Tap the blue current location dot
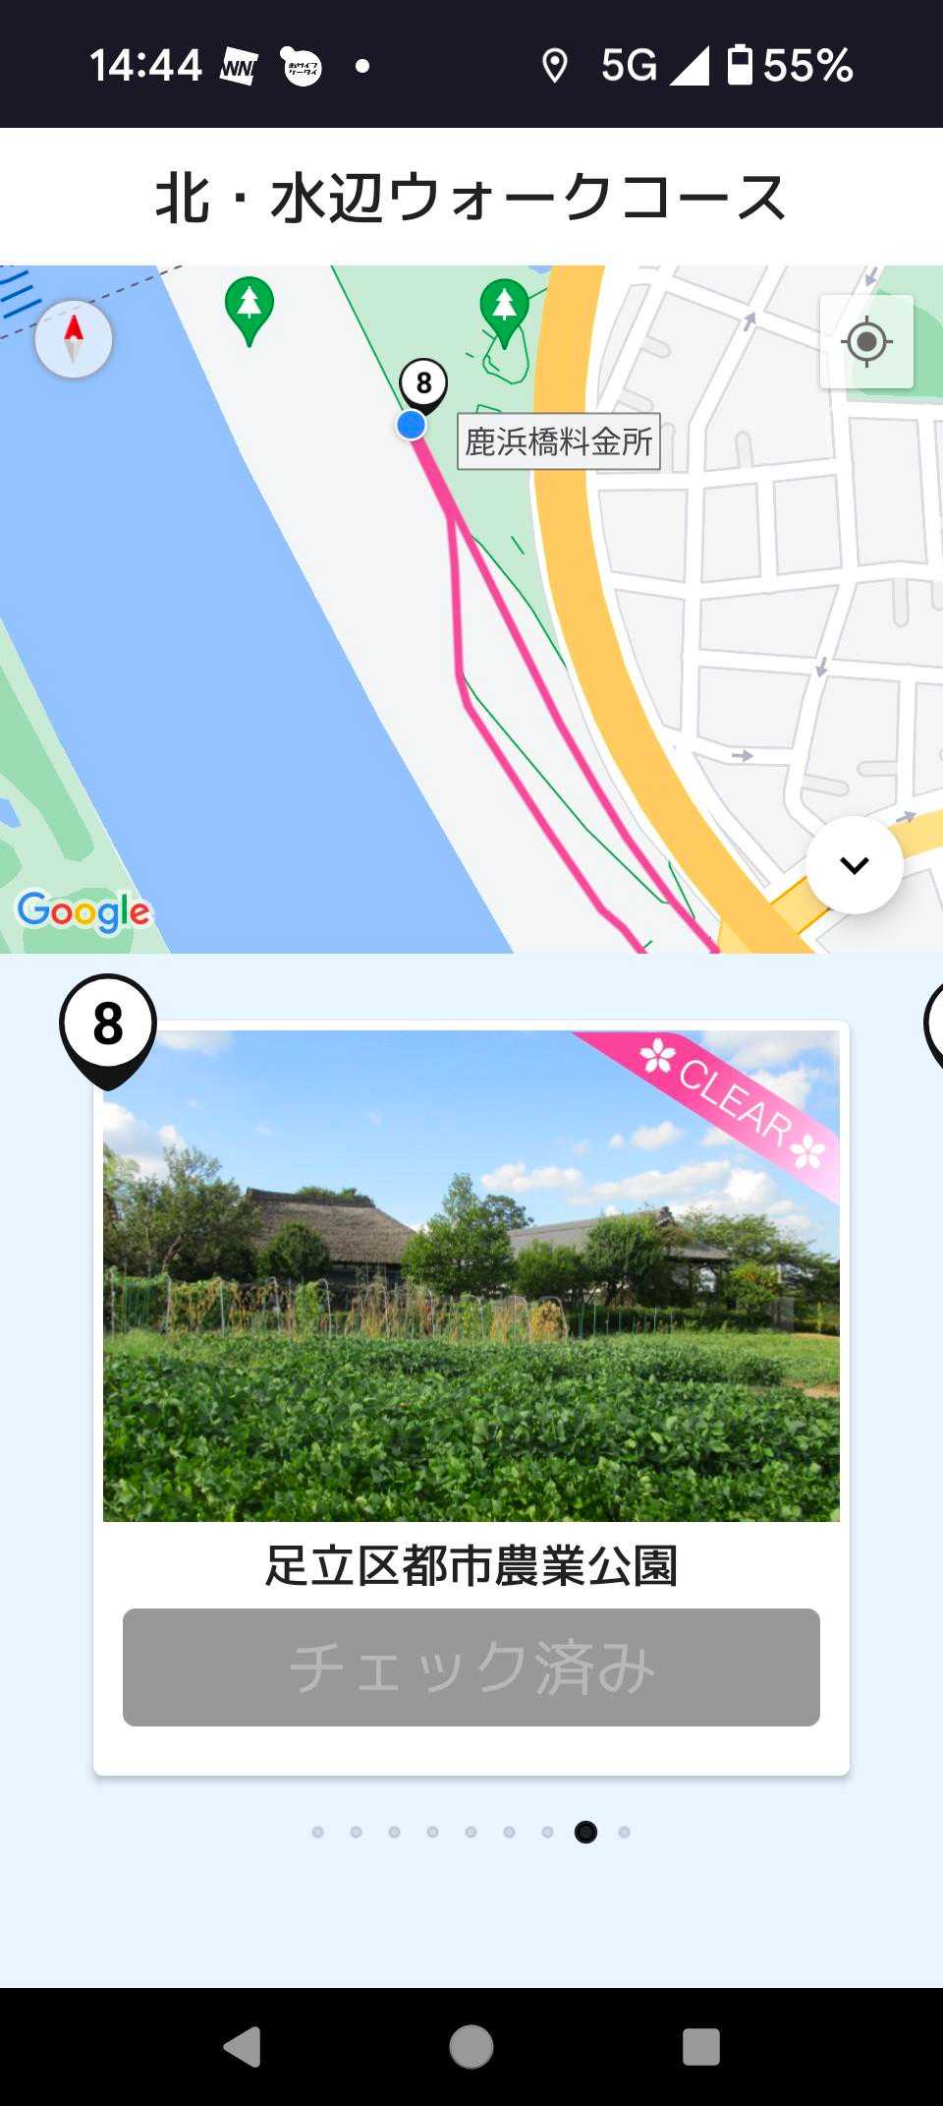Screen dimensions: 943x2106 411,425
